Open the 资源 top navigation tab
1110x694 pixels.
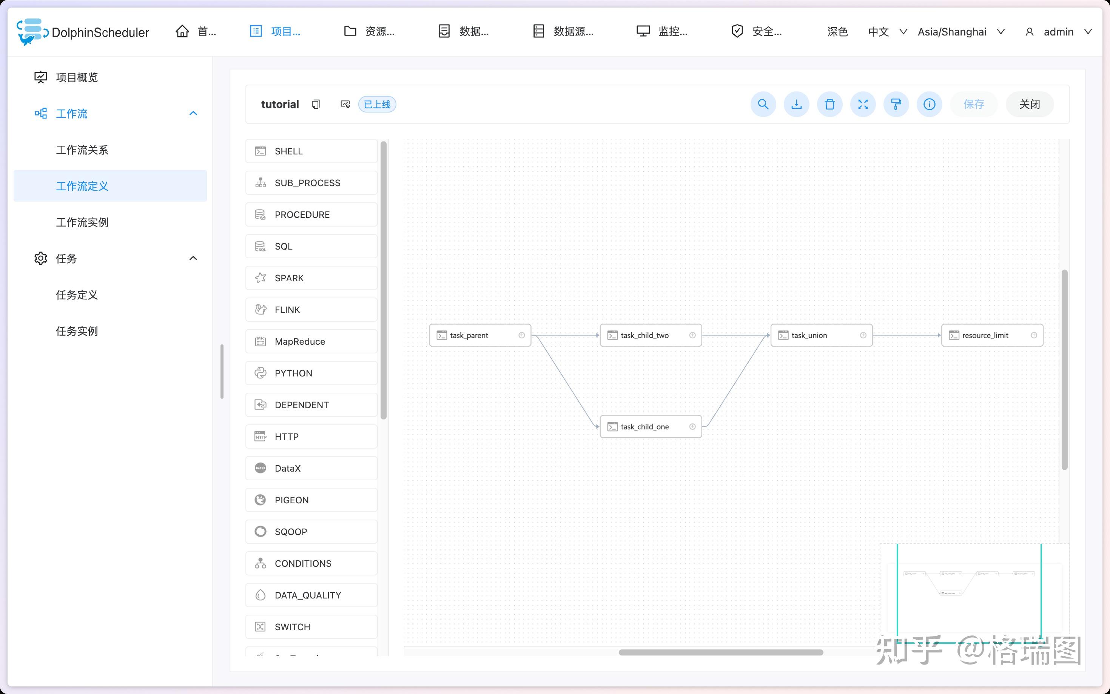pos(369,32)
